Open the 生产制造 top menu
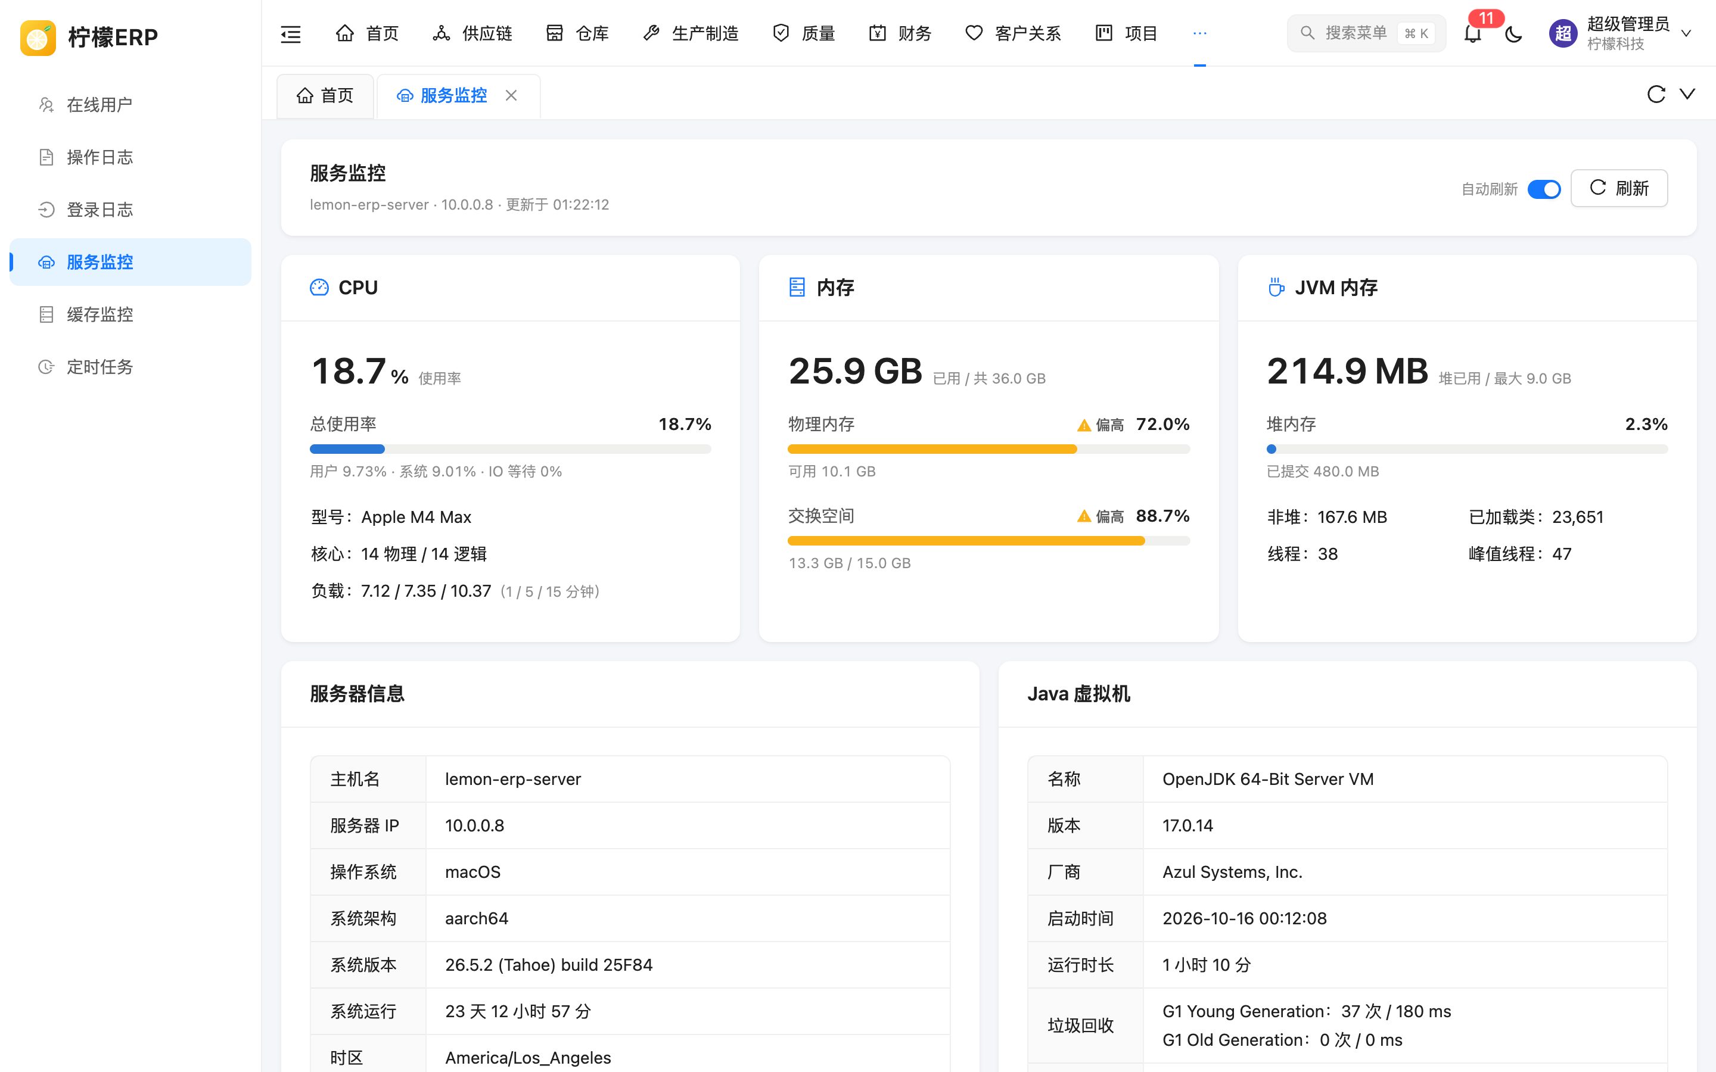Viewport: 1716px width, 1072px height. [690, 33]
